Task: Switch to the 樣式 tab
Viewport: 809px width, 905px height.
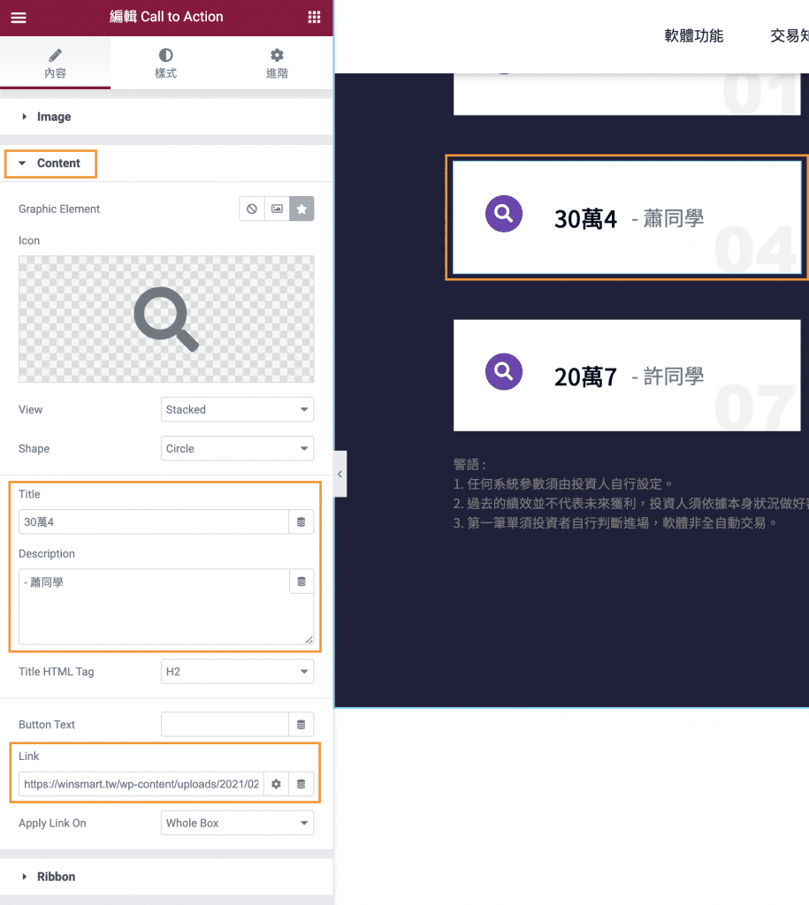Action: 165,63
